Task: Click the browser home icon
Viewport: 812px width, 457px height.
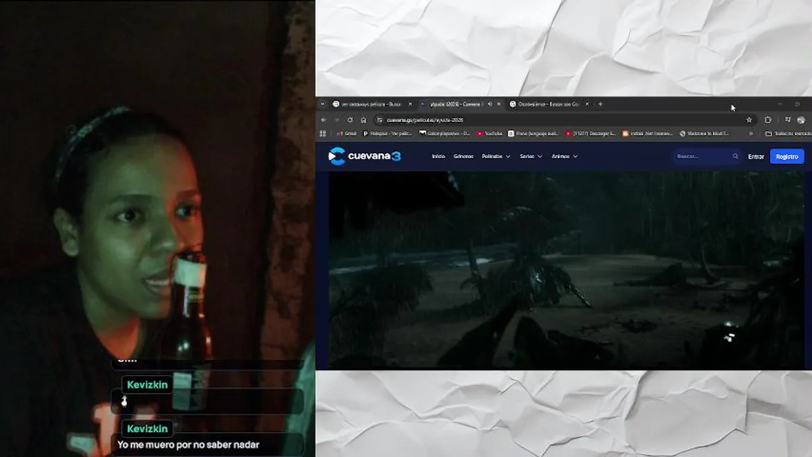Action: tap(363, 120)
